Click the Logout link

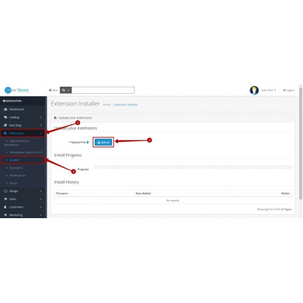(x=289, y=90)
